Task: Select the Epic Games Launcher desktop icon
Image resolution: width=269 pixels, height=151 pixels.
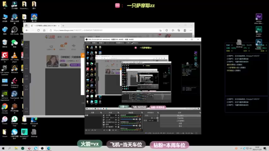Action: tap(5, 70)
